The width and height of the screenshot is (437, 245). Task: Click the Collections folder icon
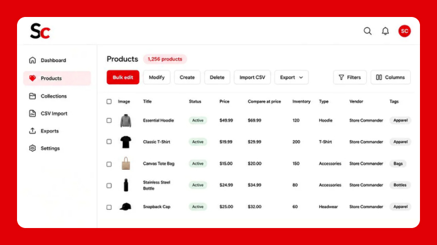click(x=32, y=96)
